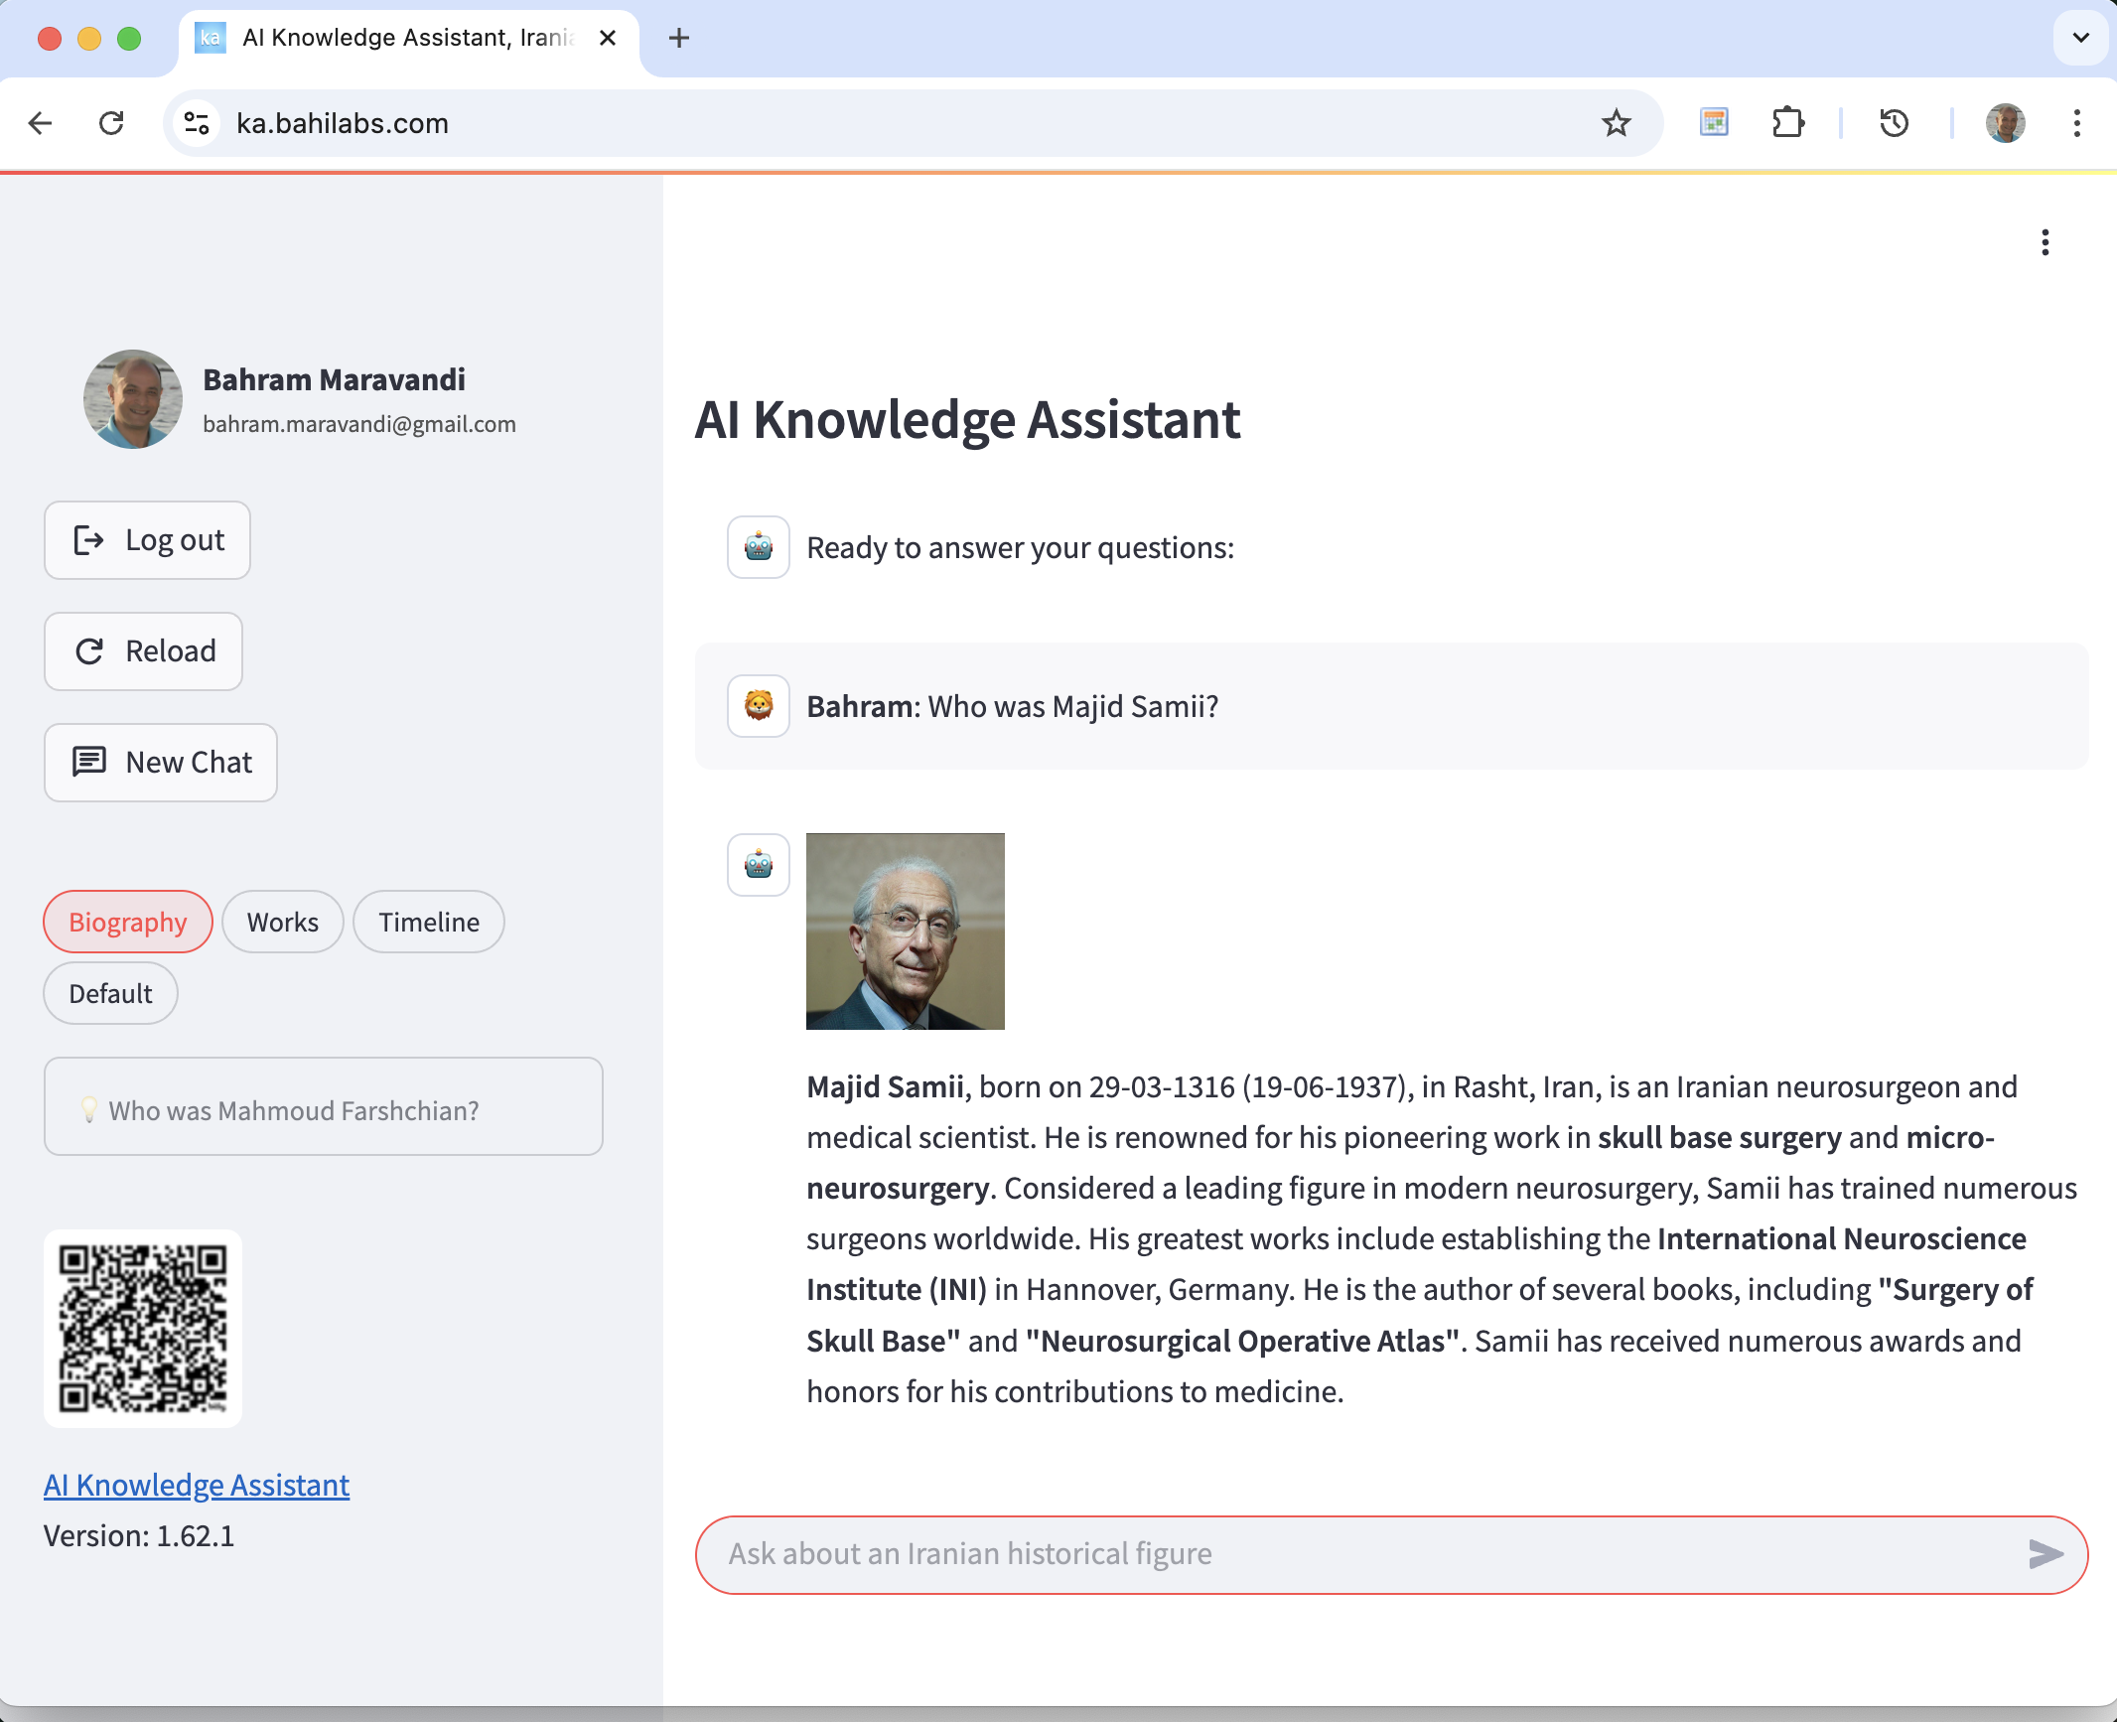Click the Majid Samii portrait thumbnail
Image resolution: width=2117 pixels, height=1722 pixels.
(905, 932)
